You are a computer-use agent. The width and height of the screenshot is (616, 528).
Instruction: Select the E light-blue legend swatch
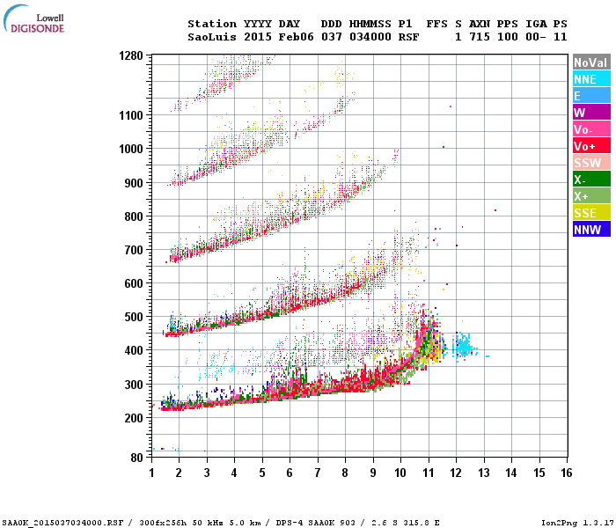coord(591,95)
